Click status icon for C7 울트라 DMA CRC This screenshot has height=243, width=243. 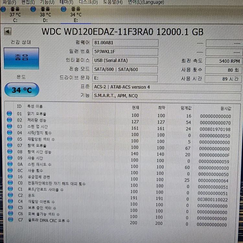pos(11,219)
